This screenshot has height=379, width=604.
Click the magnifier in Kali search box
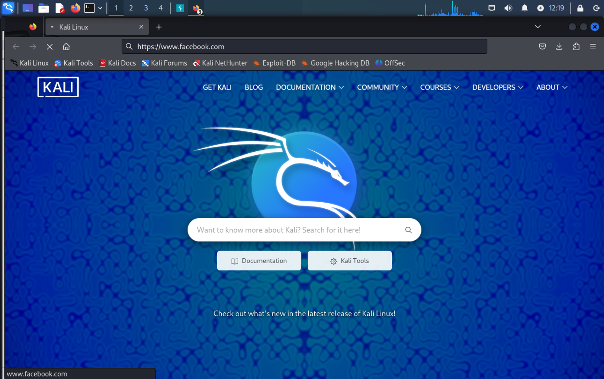408,230
